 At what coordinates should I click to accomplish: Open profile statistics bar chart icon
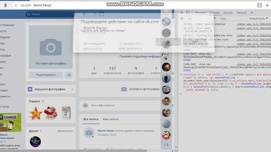click(x=69, y=75)
